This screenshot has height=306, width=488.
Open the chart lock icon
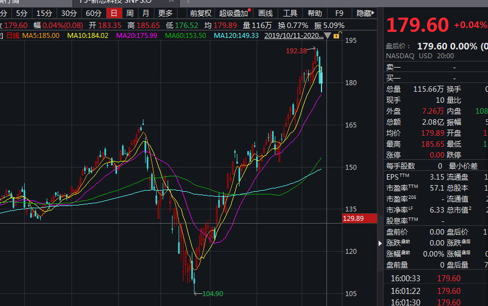tap(337, 36)
